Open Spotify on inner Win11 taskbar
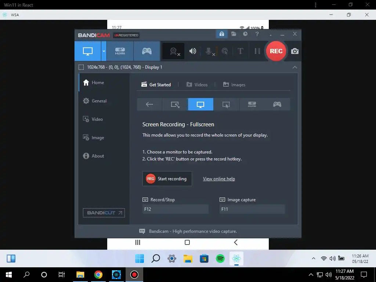Image resolution: width=376 pixels, height=282 pixels. coord(220,258)
